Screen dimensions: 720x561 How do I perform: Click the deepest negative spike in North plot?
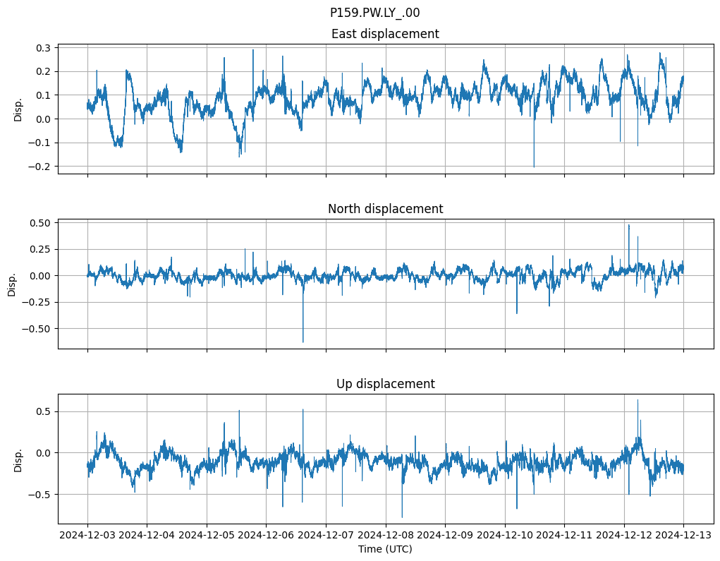(x=303, y=341)
